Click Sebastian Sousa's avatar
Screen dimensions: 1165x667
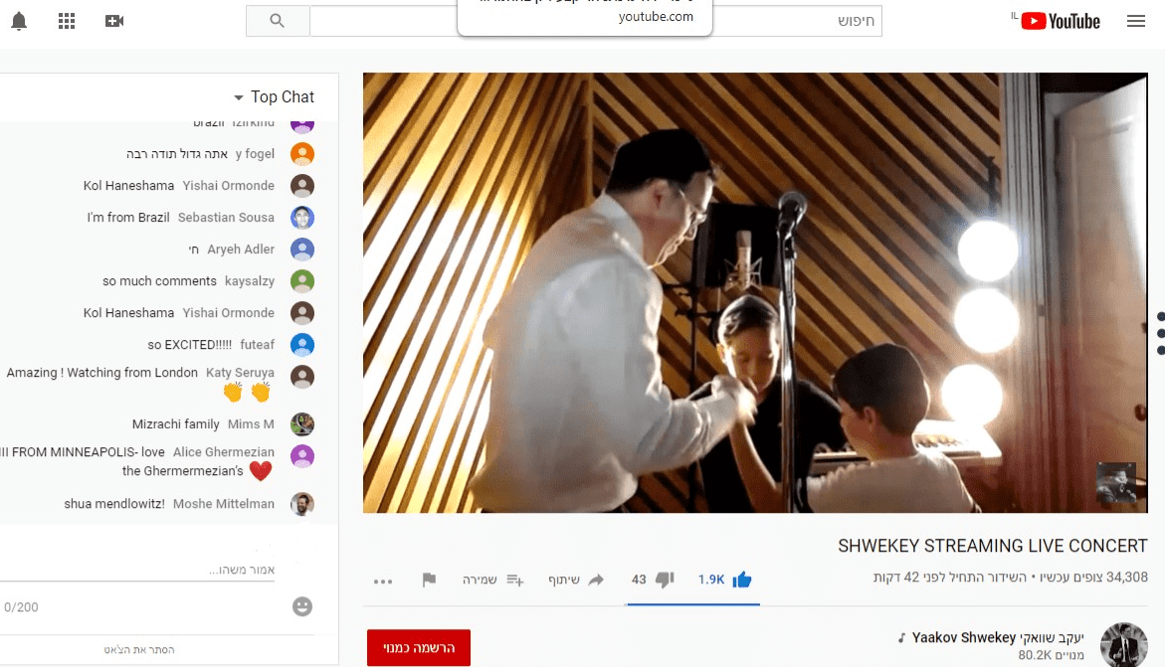pos(302,218)
